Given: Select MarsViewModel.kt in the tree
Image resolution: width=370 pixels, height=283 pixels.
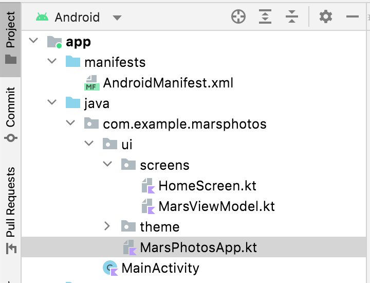Looking at the screenshot, I should coord(216,206).
